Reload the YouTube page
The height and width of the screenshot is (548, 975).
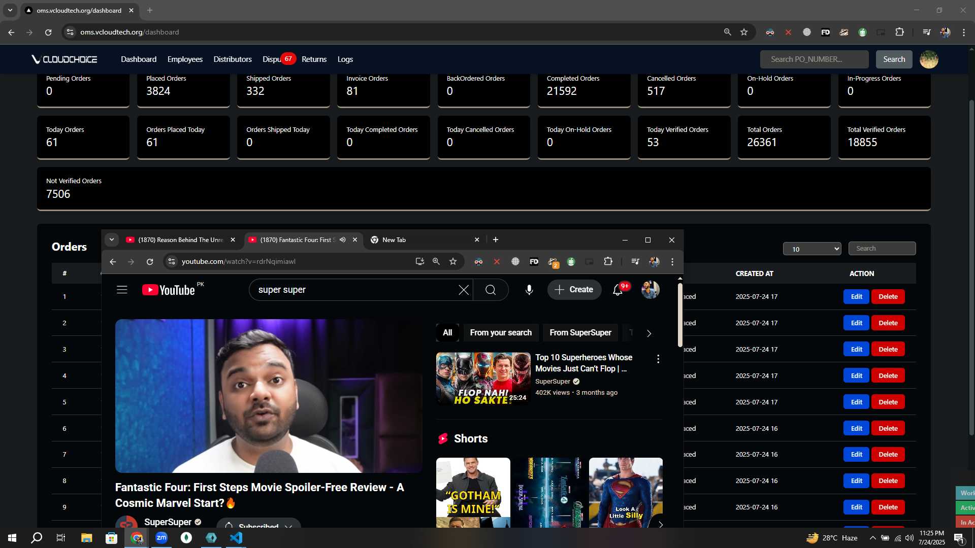point(150,261)
